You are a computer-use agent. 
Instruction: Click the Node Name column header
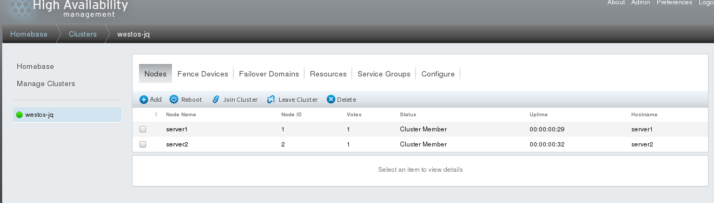point(181,115)
